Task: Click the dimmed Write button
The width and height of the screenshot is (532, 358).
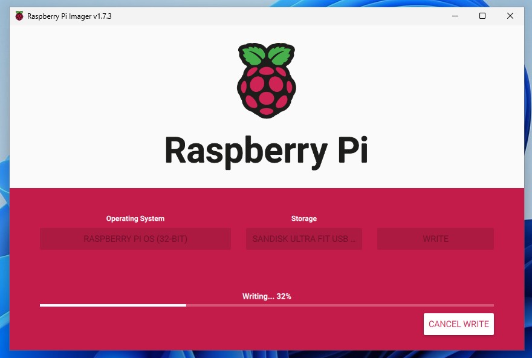Action: 436,239
